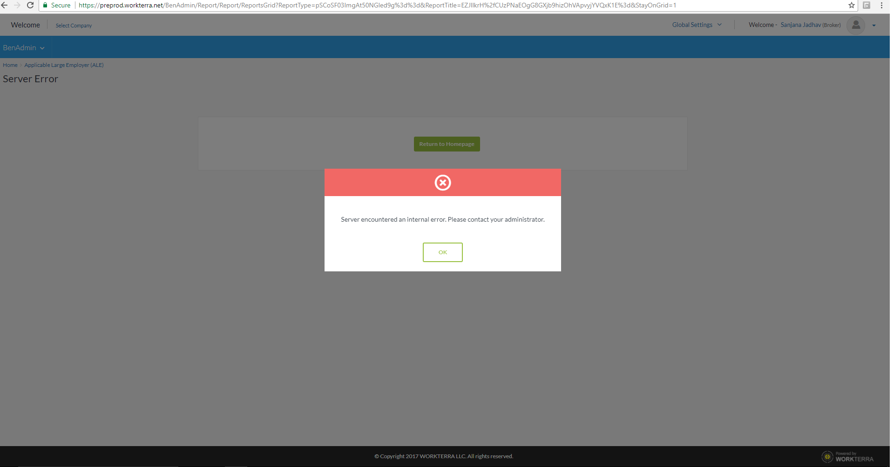Click the browser back arrow
Screen dimensions: 894x467
pos(5,5)
